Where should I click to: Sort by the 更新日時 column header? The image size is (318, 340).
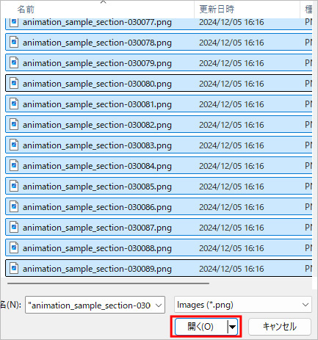[x=217, y=10]
